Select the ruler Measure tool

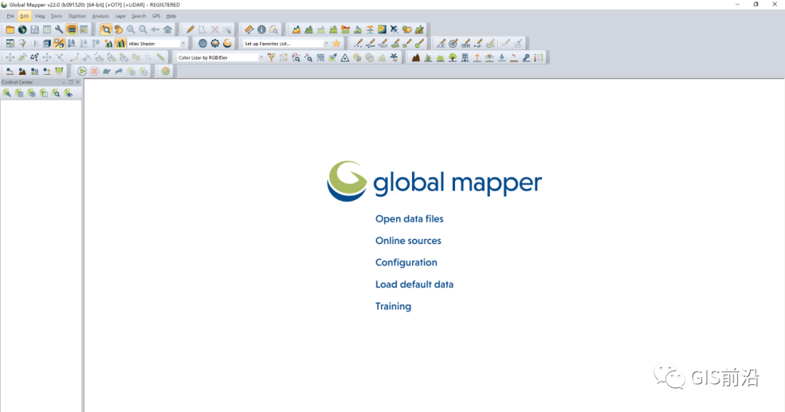(249, 30)
